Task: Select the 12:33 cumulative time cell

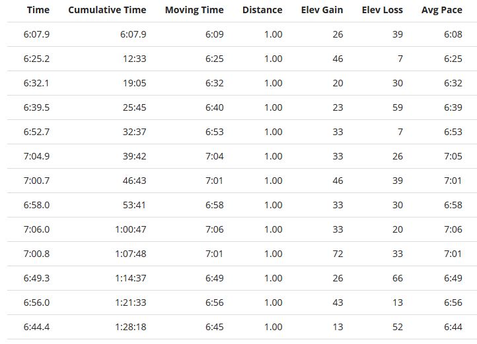Action: pyautogui.click(x=134, y=59)
